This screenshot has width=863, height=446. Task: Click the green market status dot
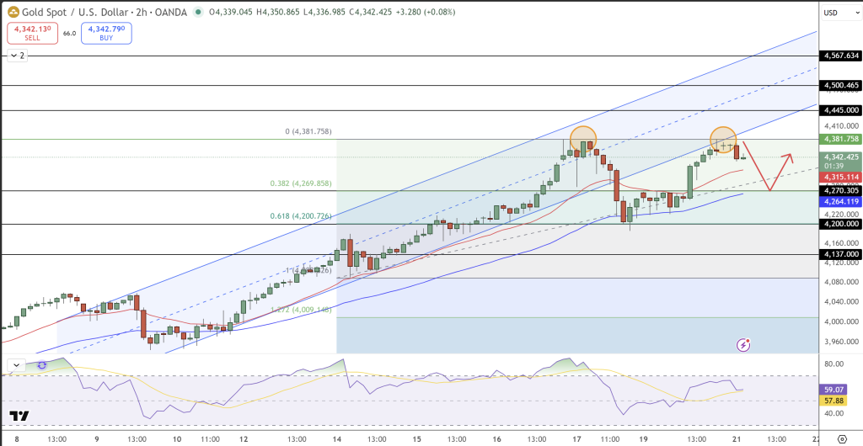tap(198, 12)
